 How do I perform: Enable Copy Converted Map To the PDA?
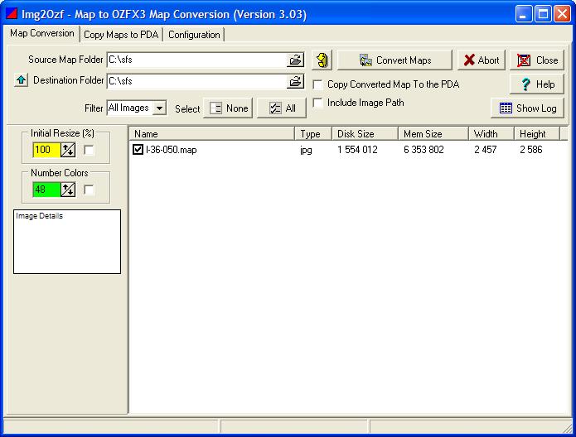tap(318, 84)
